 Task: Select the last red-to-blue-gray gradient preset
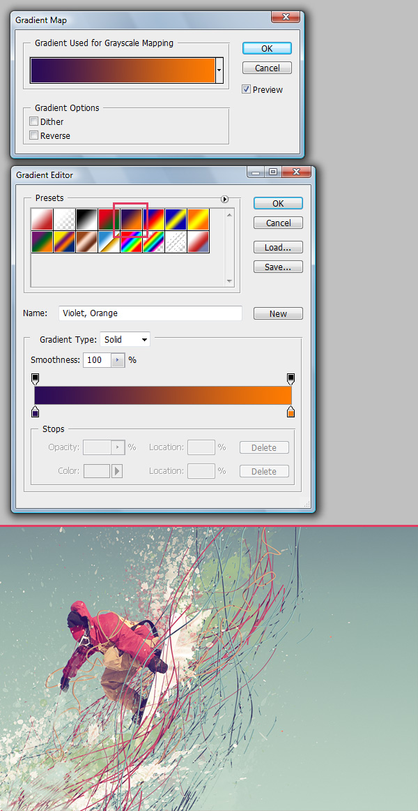(198, 241)
